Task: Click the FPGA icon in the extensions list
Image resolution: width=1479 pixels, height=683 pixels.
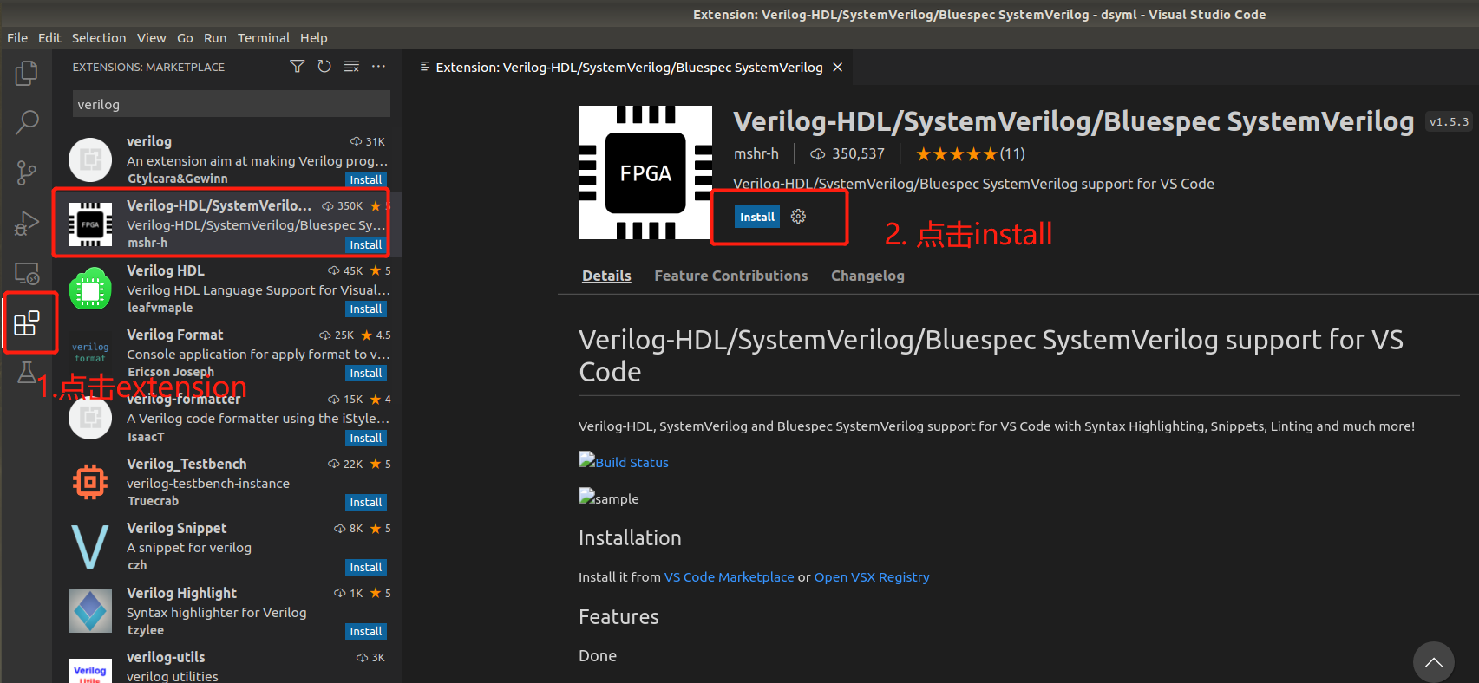Action: pyautogui.click(x=90, y=224)
